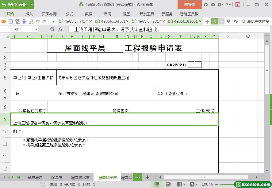Click the fx insert function icon
This screenshot has width=272, height=188.
click(x=60, y=29)
